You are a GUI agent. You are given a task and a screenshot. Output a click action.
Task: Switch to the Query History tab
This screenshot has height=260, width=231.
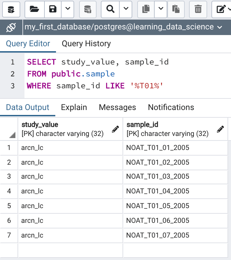tap(86, 44)
